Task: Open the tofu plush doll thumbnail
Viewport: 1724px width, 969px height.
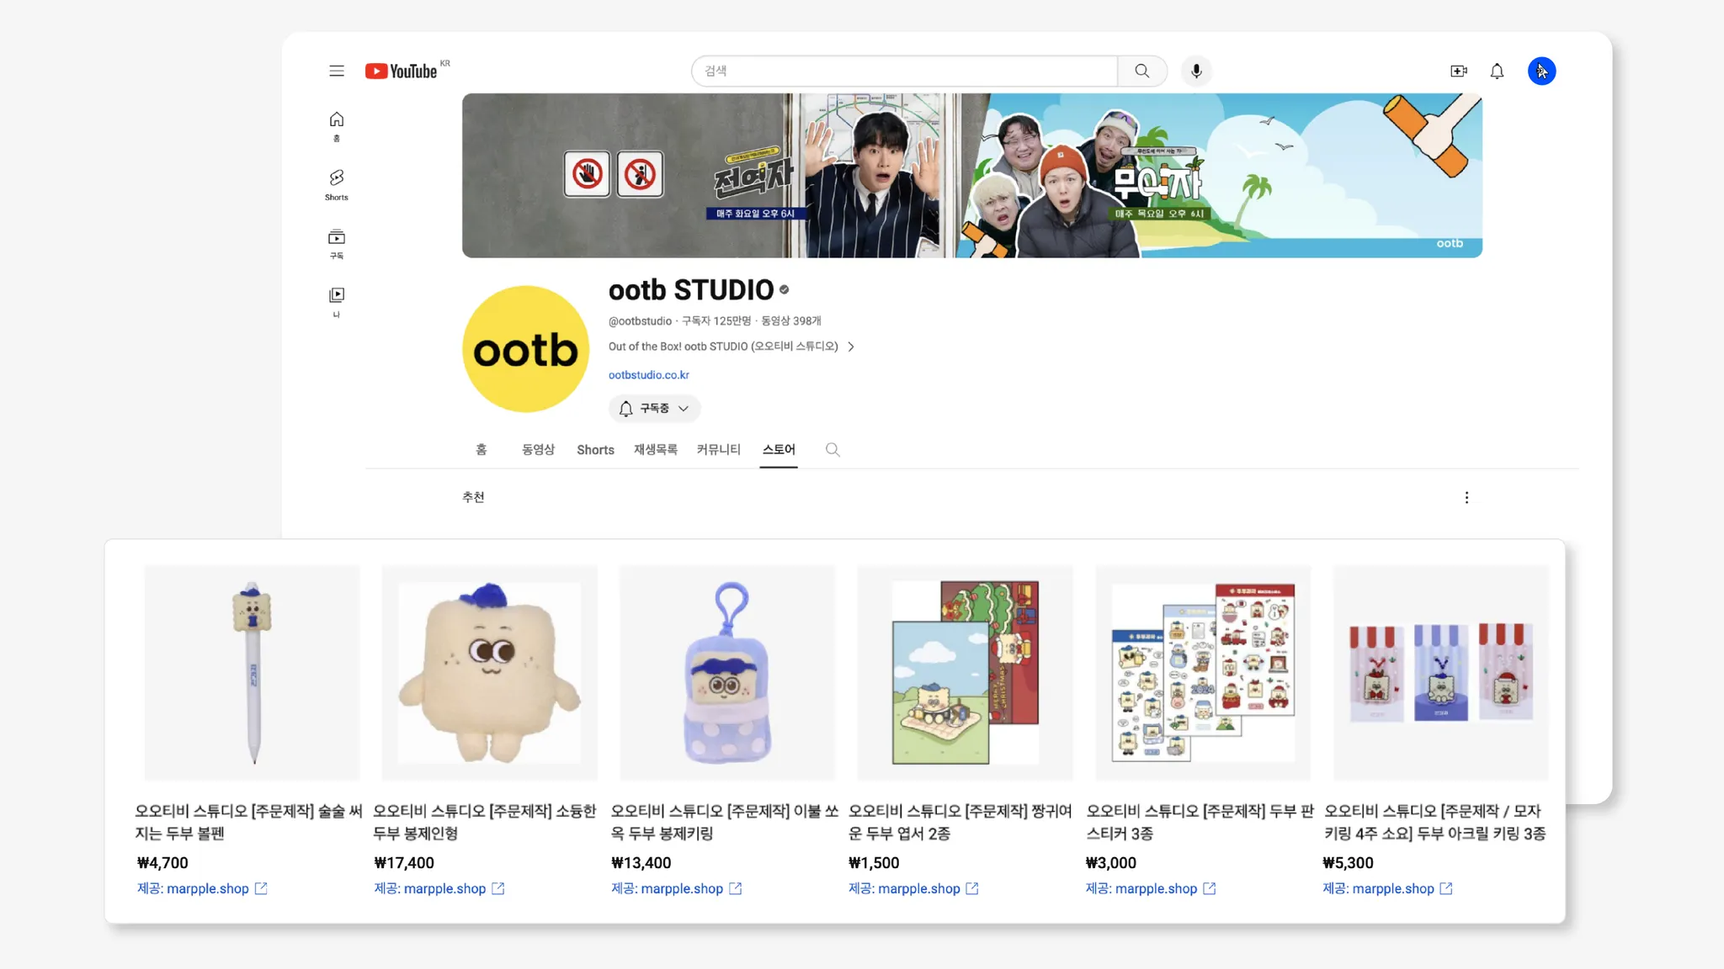Action: click(489, 672)
